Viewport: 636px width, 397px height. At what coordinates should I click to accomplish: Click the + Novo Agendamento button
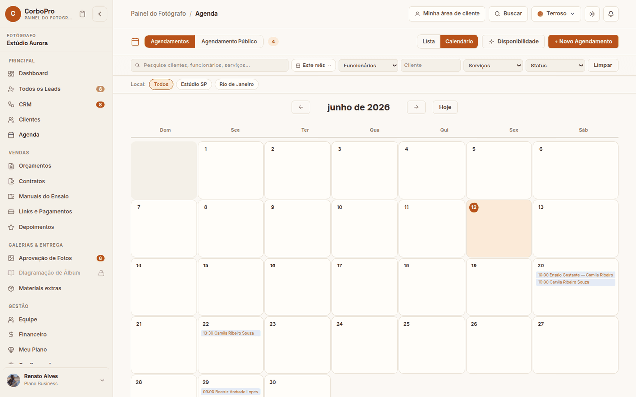[583, 42]
